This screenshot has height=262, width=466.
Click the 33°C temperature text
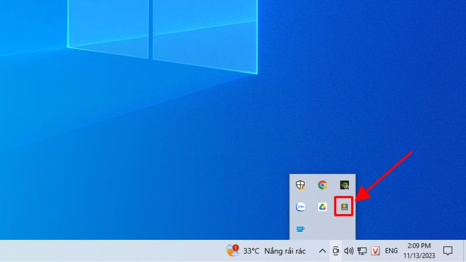(x=251, y=251)
